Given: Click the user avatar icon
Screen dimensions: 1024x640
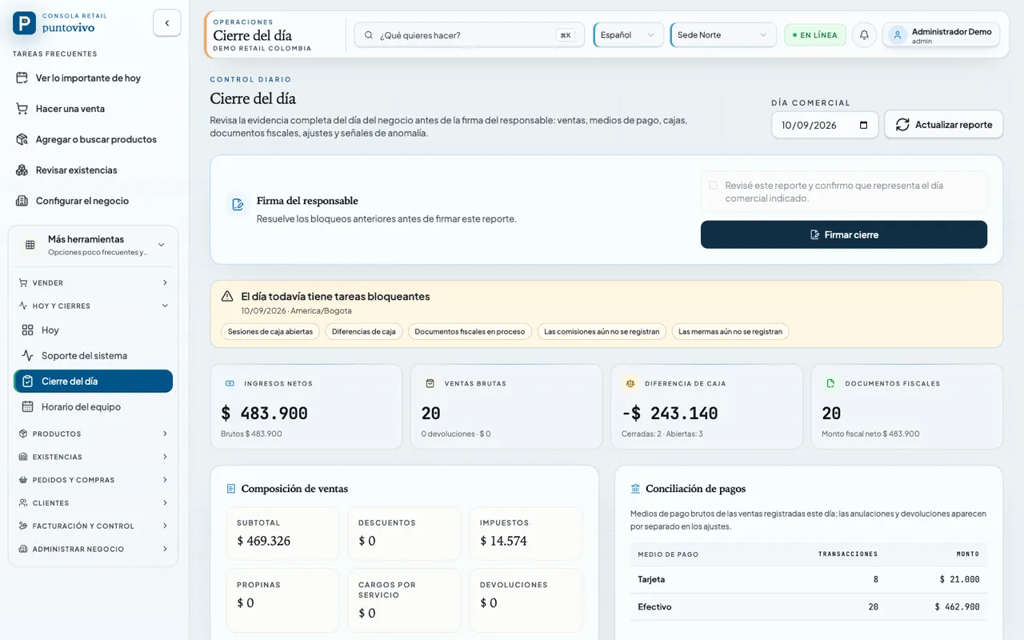Looking at the screenshot, I should 898,35.
